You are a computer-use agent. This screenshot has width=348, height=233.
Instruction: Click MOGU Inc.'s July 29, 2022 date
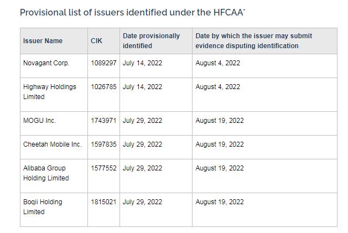coord(142,121)
